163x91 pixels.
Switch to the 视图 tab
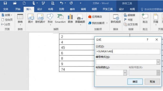click(94, 9)
